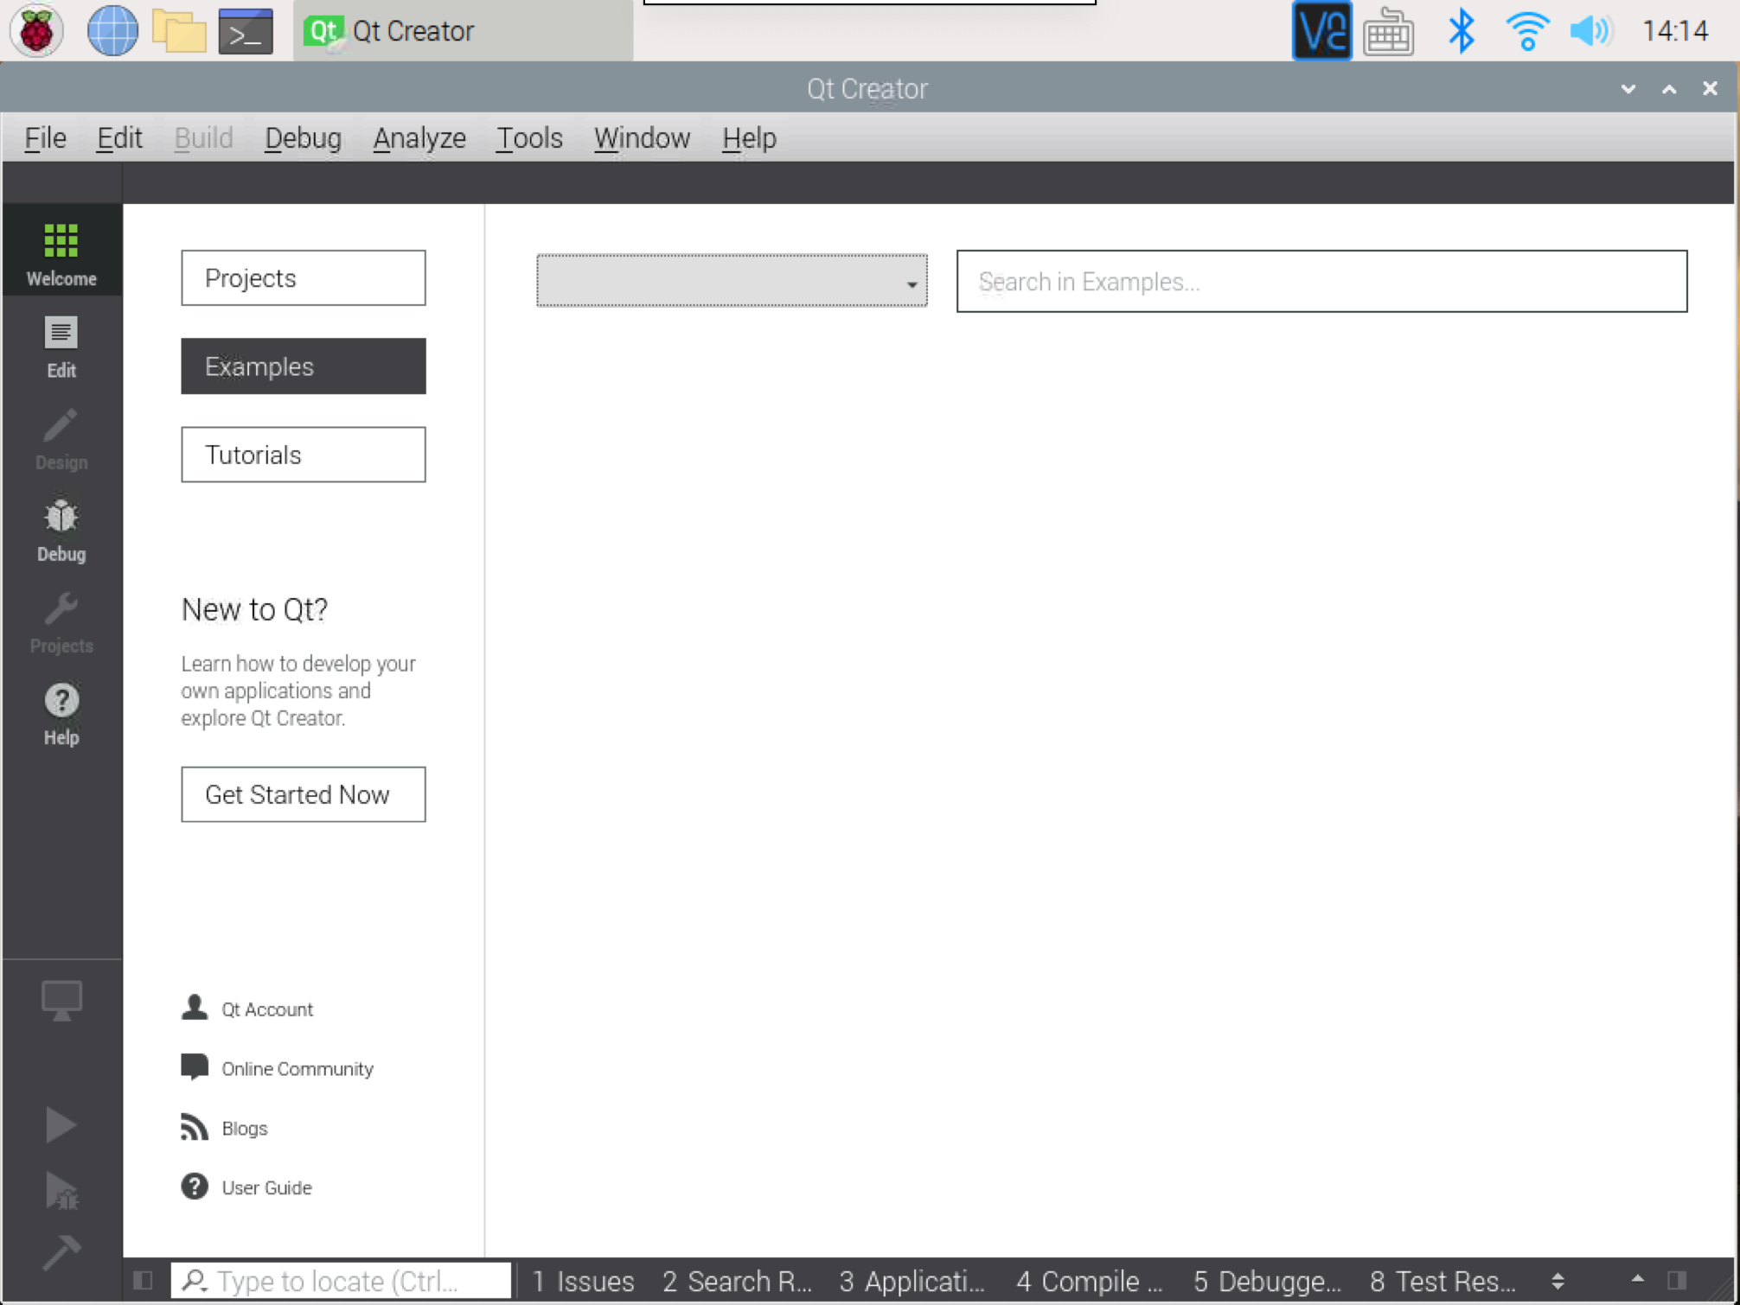Open the output pane selector arrows
The height and width of the screenshot is (1305, 1740).
point(1557,1280)
